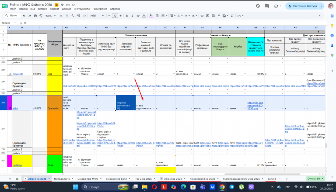
Task: Open the zoom 100% dropdown
Action: coord(50,16)
